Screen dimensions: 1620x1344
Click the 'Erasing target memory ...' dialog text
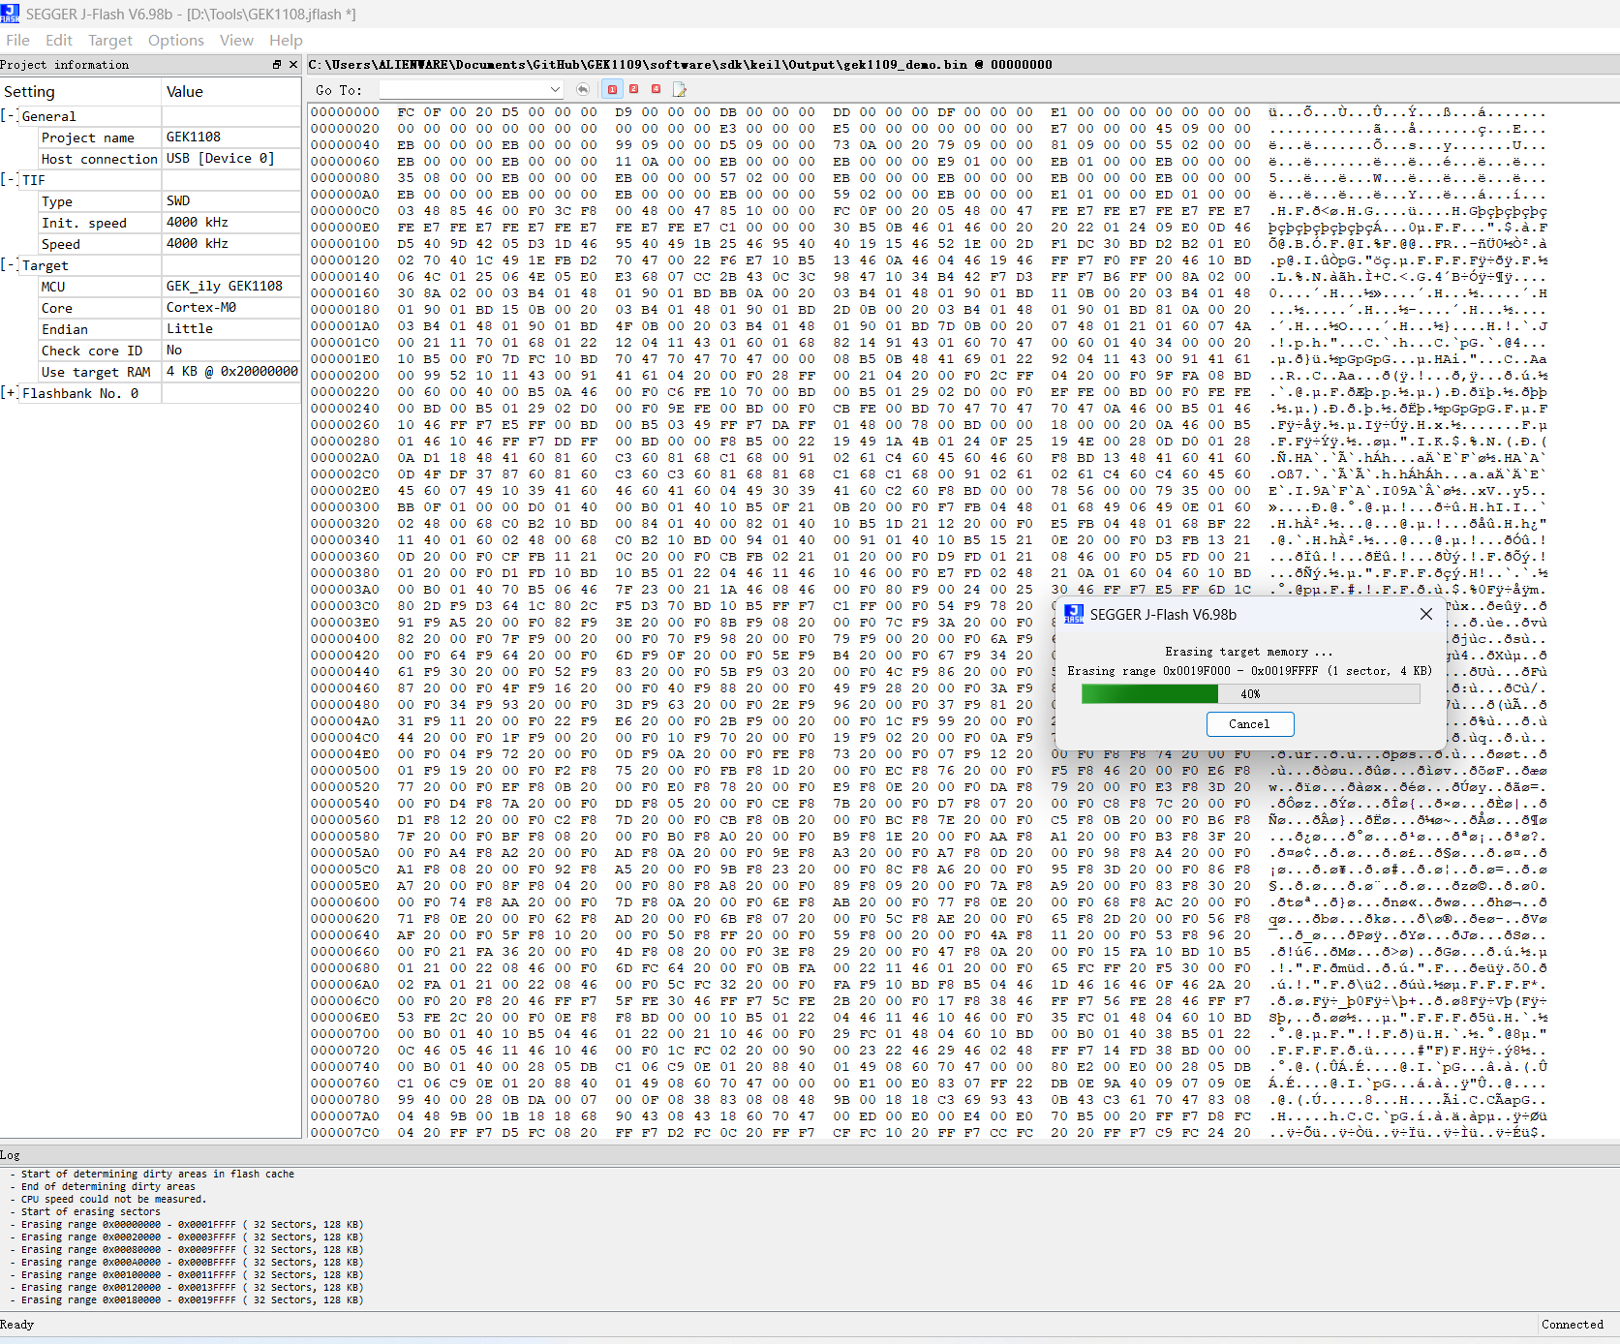(1249, 652)
